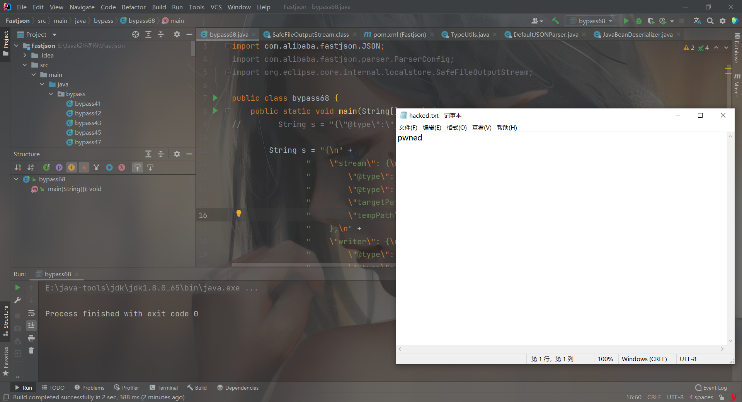Open Structure panel gear options
This screenshot has height=402, width=742.
[x=177, y=154]
